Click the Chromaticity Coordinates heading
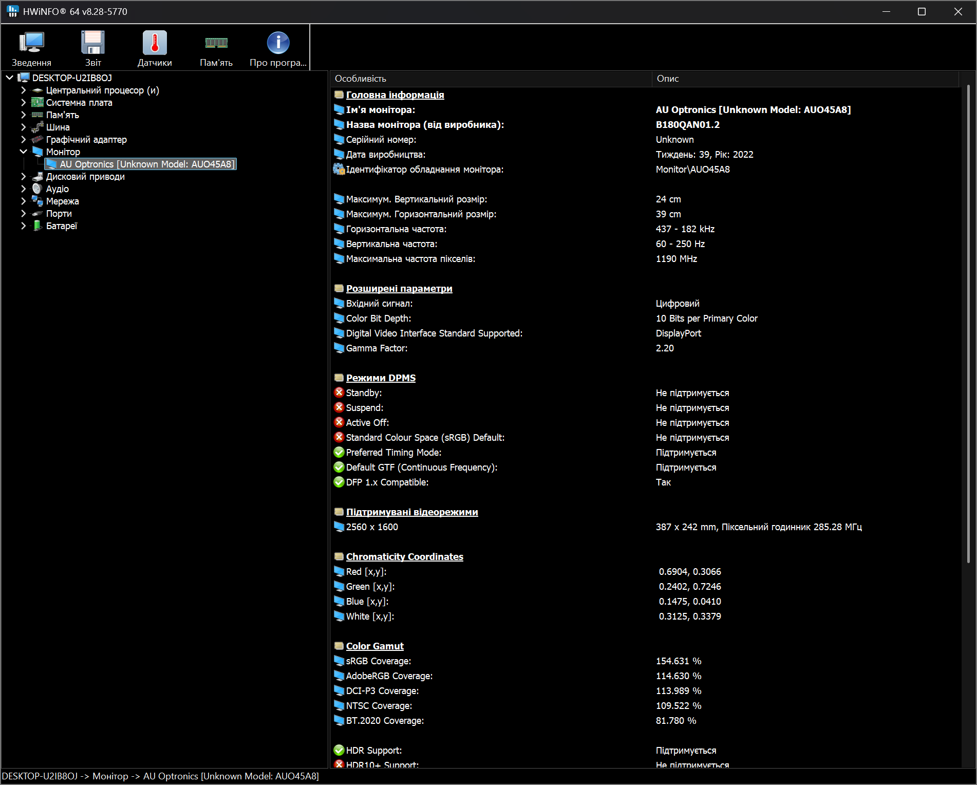This screenshot has height=785, width=977. [x=405, y=557]
